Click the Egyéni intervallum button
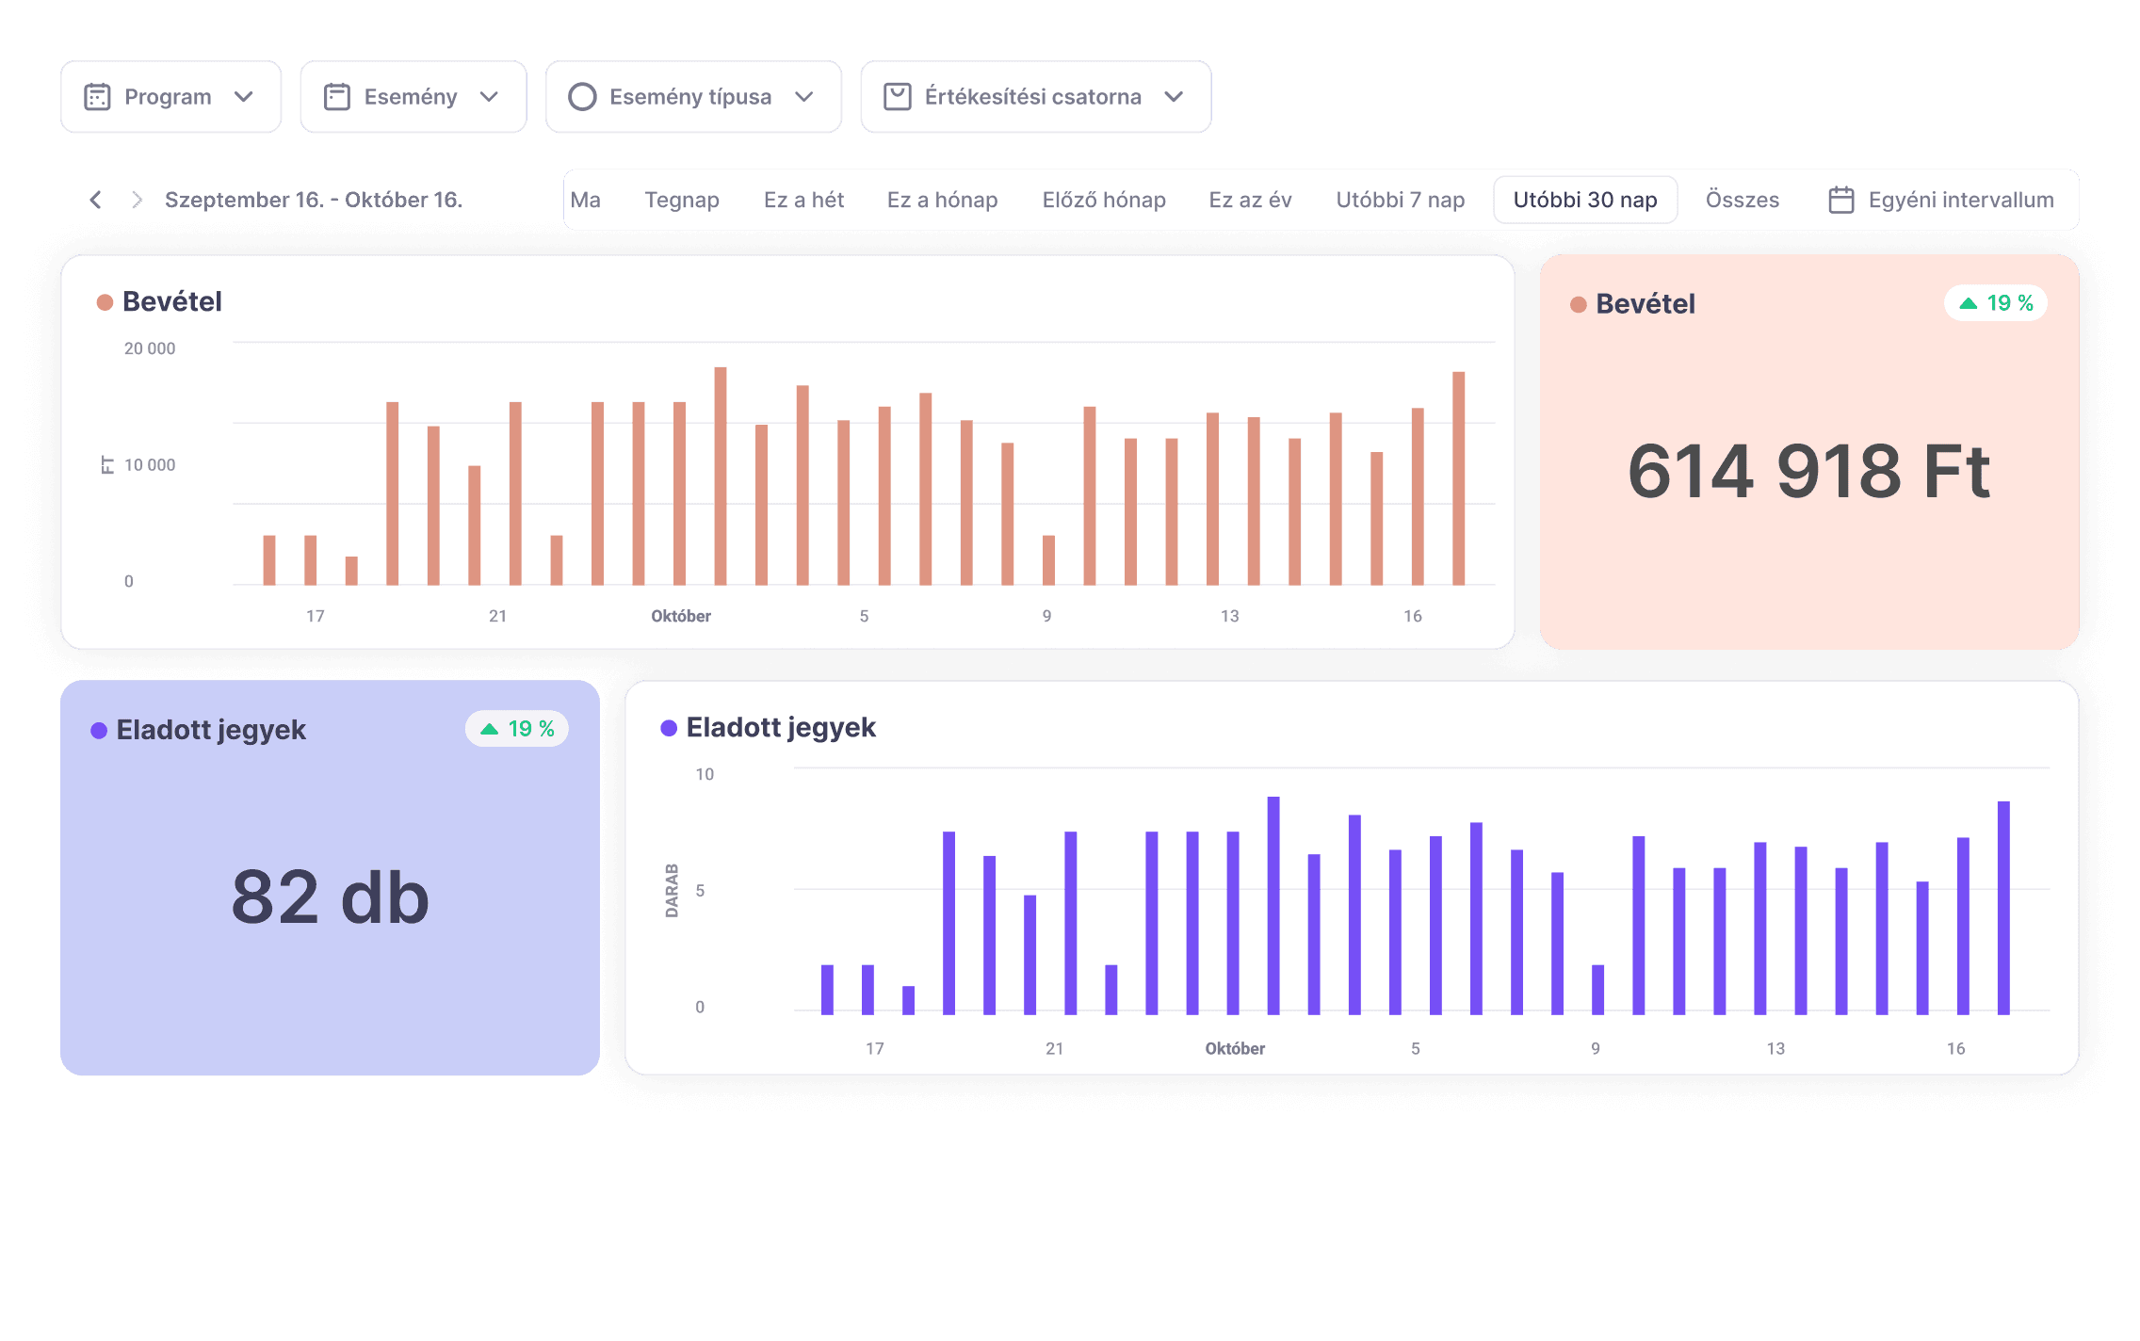Screen dimensions: 2140x1341 (1960, 200)
